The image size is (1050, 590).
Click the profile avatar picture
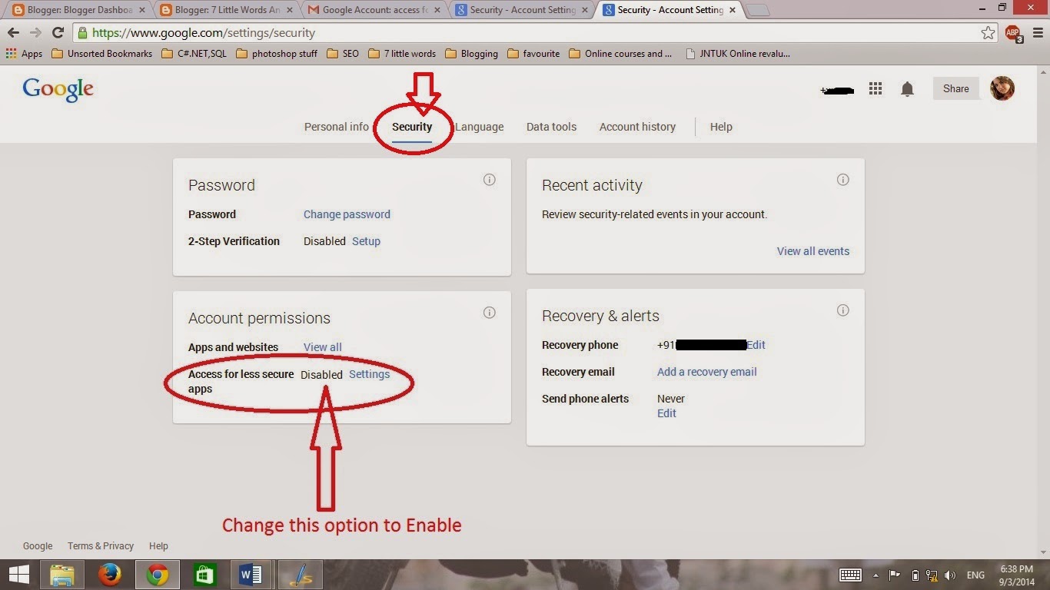pyautogui.click(x=1002, y=88)
